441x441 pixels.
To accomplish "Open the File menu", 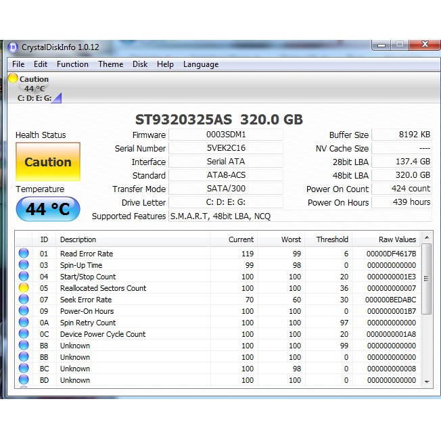I will coord(18,64).
